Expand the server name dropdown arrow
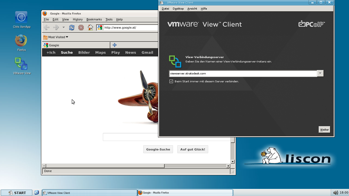 click(320, 73)
